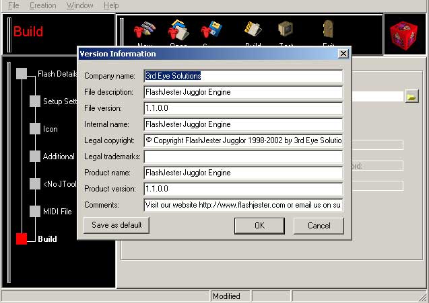Click the yellow folder browse icon
The height and width of the screenshot is (303, 429).
411,96
